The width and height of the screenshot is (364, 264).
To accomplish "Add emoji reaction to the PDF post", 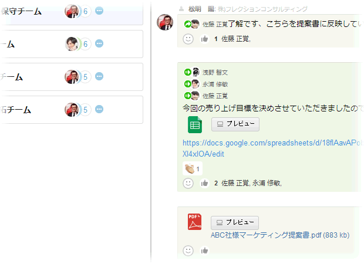I will coord(188,251).
